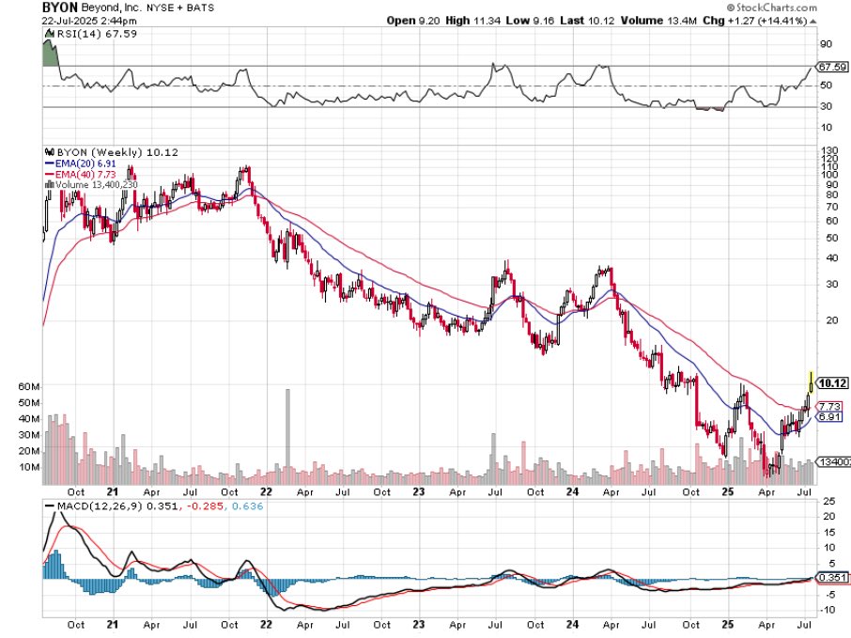Click the EMA(20) 6.91 legend text
851x638 pixels.
pos(85,163)
